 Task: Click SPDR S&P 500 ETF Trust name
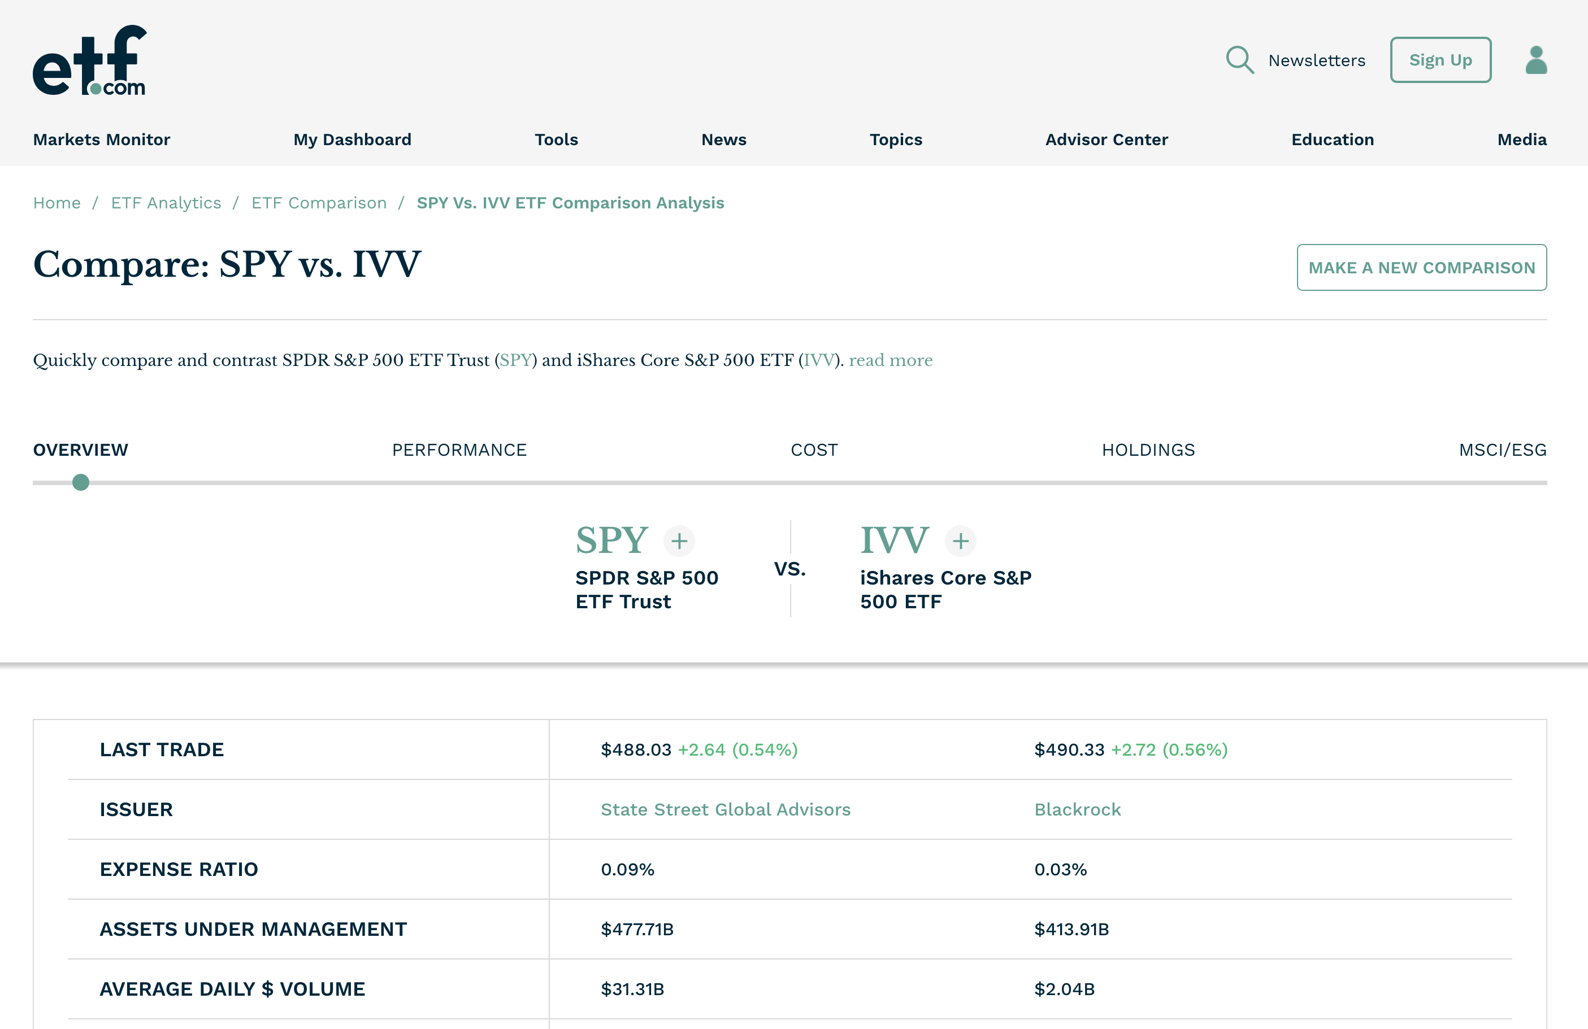[647, 590]
